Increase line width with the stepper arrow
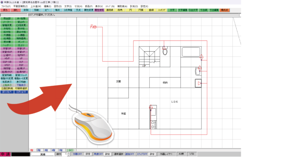The image size is (297, 157). pyautogui.click(x=69, y=153)
